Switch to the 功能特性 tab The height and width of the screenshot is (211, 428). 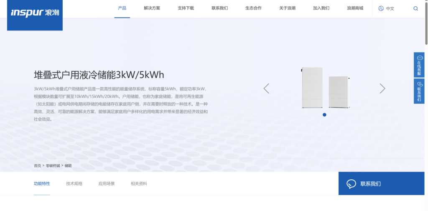(x=42, y=183)
